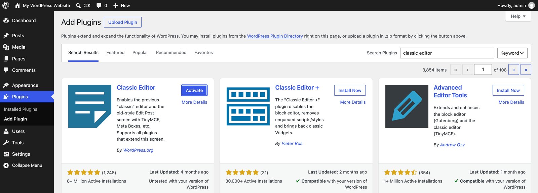Switch to the Recommended tab
The height and width of the screenshot is (193, 538).
[171, 53]
